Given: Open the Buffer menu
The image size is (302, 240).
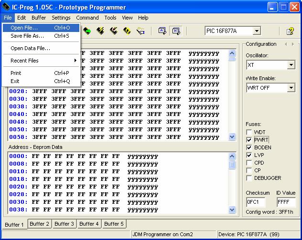Looking at the screenshot, I should pyautogui.click(x=39, y=18).
